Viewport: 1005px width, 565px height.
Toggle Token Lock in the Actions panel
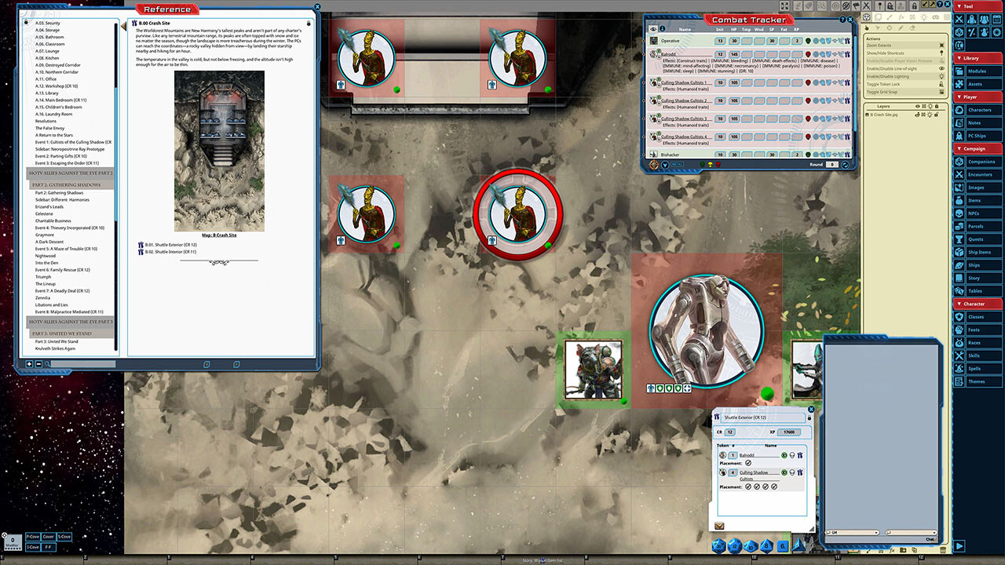point(883,84)
